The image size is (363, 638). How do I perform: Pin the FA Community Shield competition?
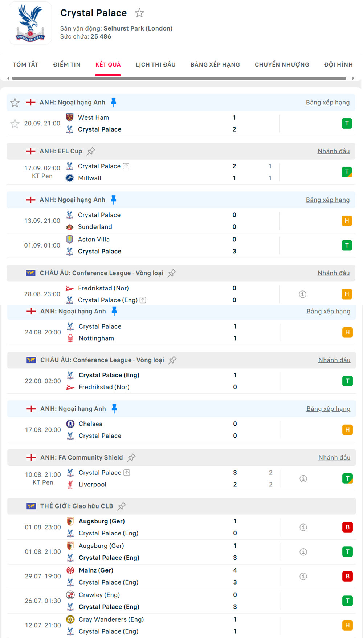[132, 457]
